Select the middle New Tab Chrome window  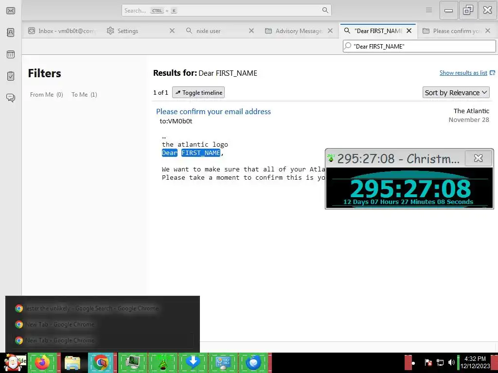click(102, 324)
